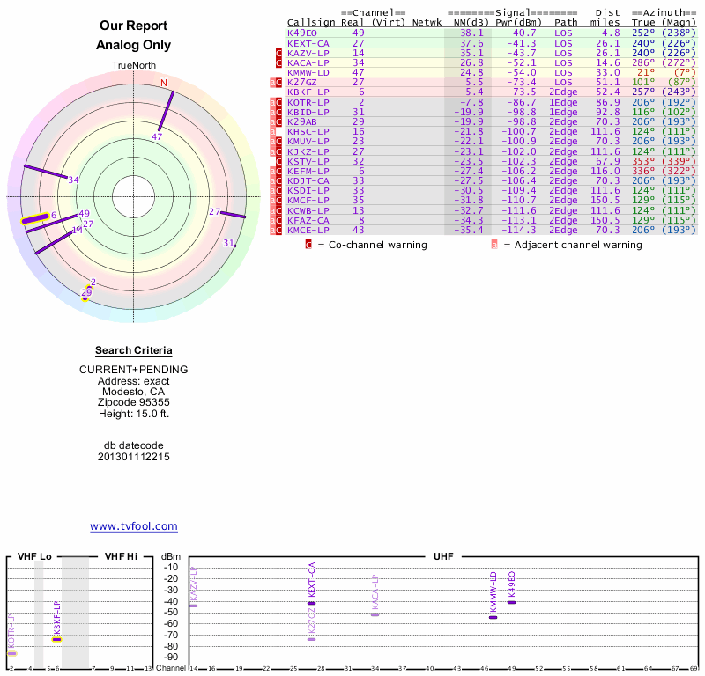Click the KACA-LP marker in UHF chart
Viewport: 705px width, 676px height.
(375, 615)
